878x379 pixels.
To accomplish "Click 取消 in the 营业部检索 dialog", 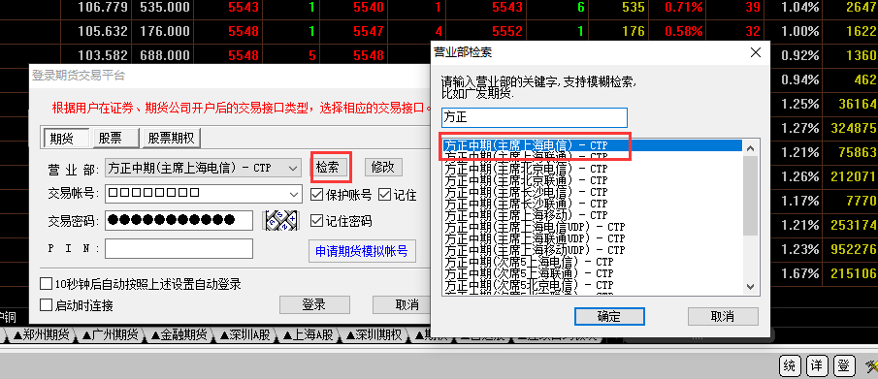I will [x=723, y=316].
